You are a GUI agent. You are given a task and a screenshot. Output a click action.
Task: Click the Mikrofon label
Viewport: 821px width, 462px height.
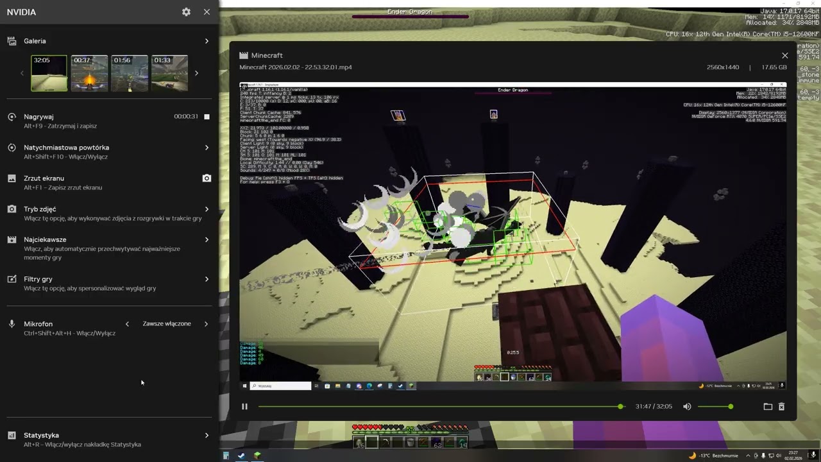(38, 324)
